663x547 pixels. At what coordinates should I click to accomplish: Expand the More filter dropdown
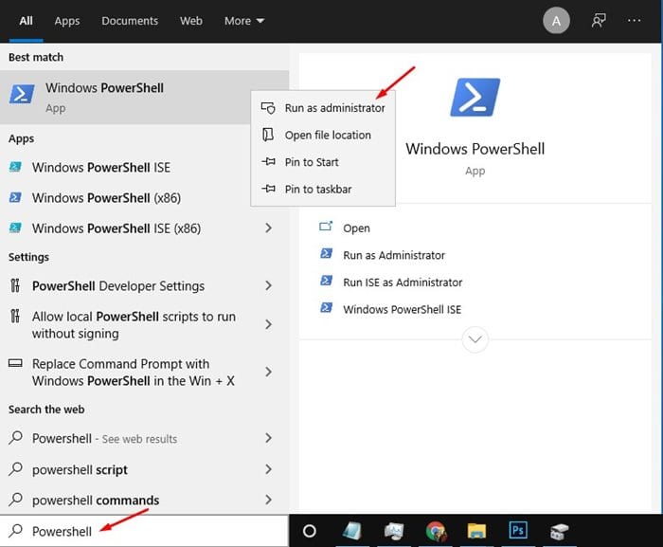pyautogui.click(x=244, y=21)
